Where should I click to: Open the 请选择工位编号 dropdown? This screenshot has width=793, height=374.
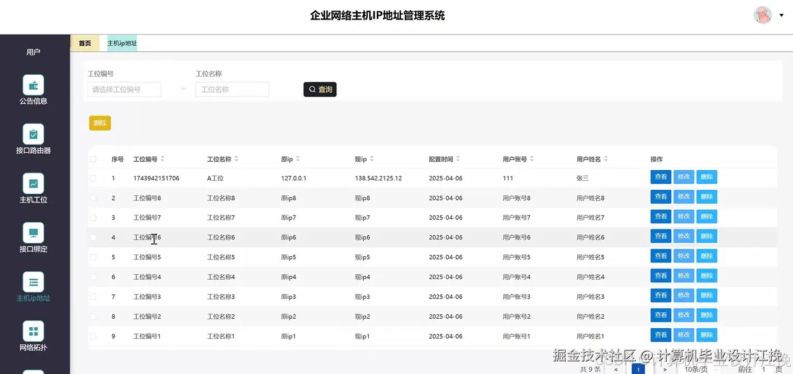point(124,89)
